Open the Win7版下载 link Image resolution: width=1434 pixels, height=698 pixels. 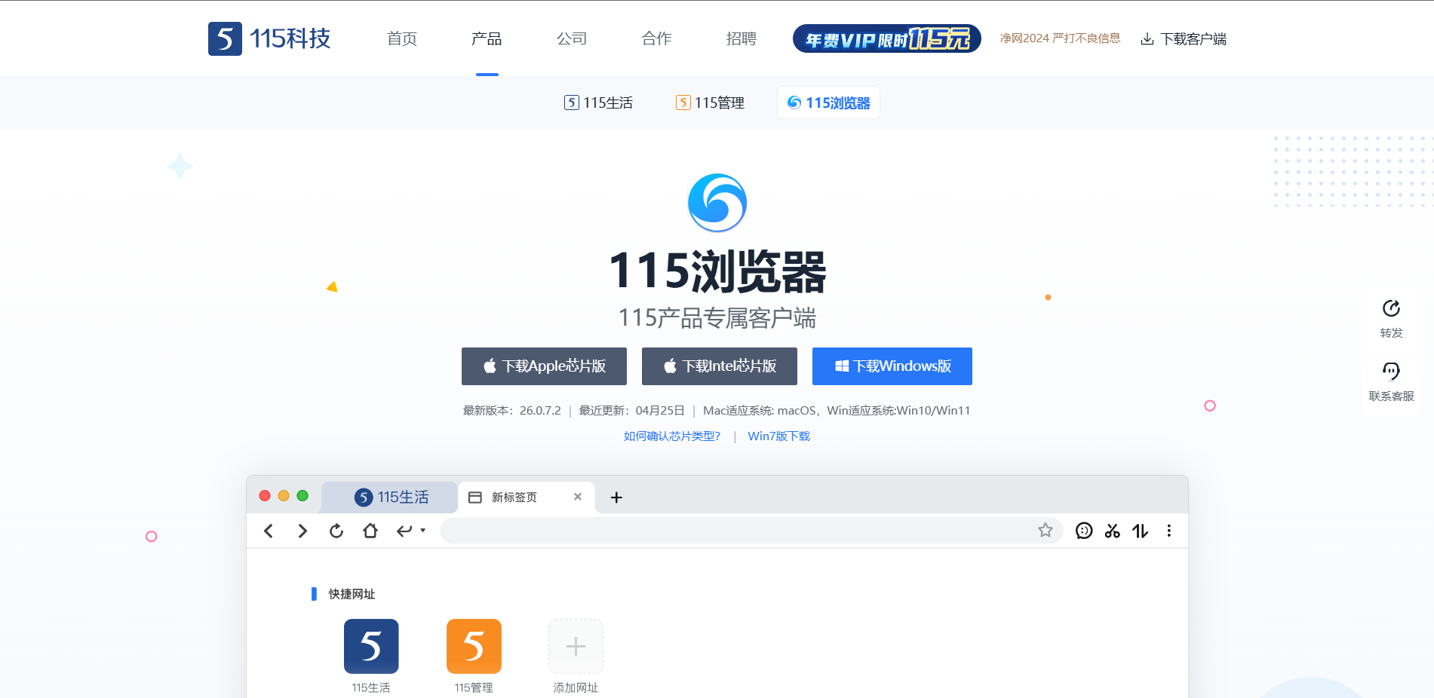click(778, 436)
